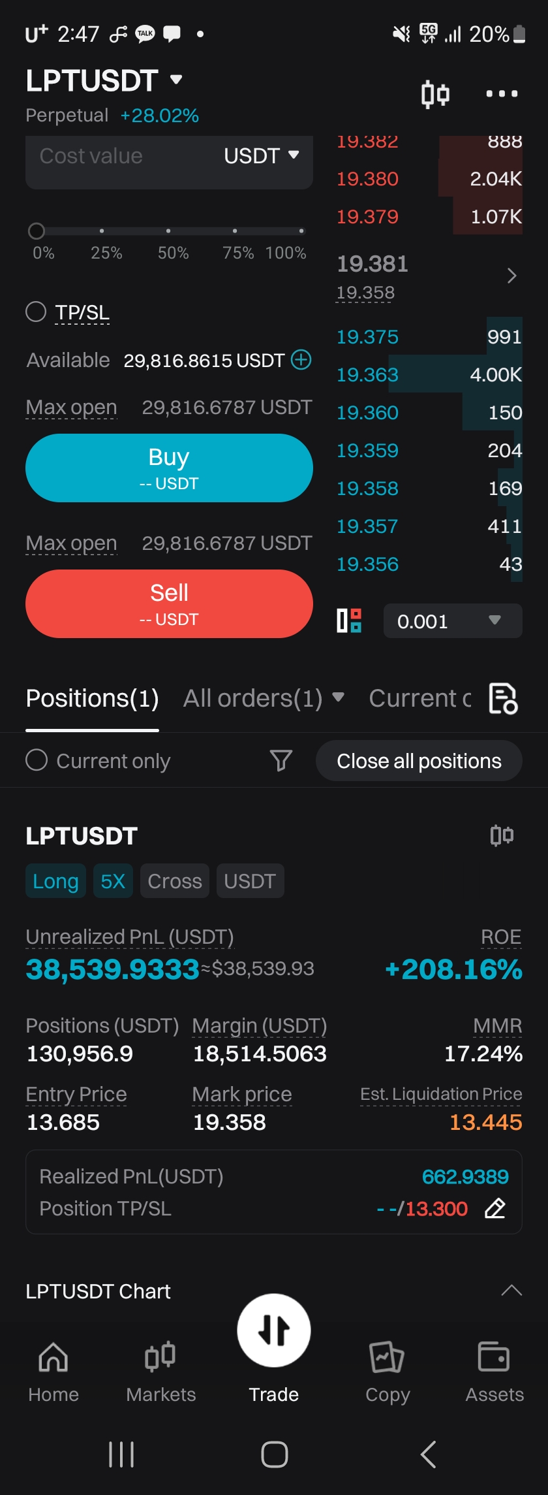The image size is (548, 1495).
Task: Tap the filter funnel icon
Action: click(x=281, y=760)
